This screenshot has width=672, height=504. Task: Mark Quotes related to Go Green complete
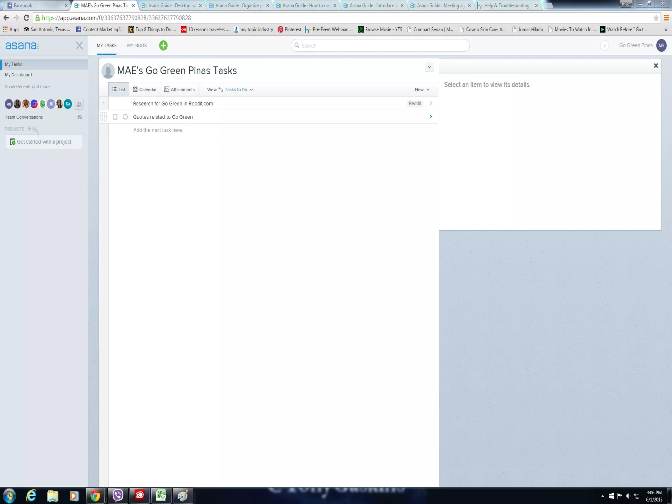(x=125, y=117)
